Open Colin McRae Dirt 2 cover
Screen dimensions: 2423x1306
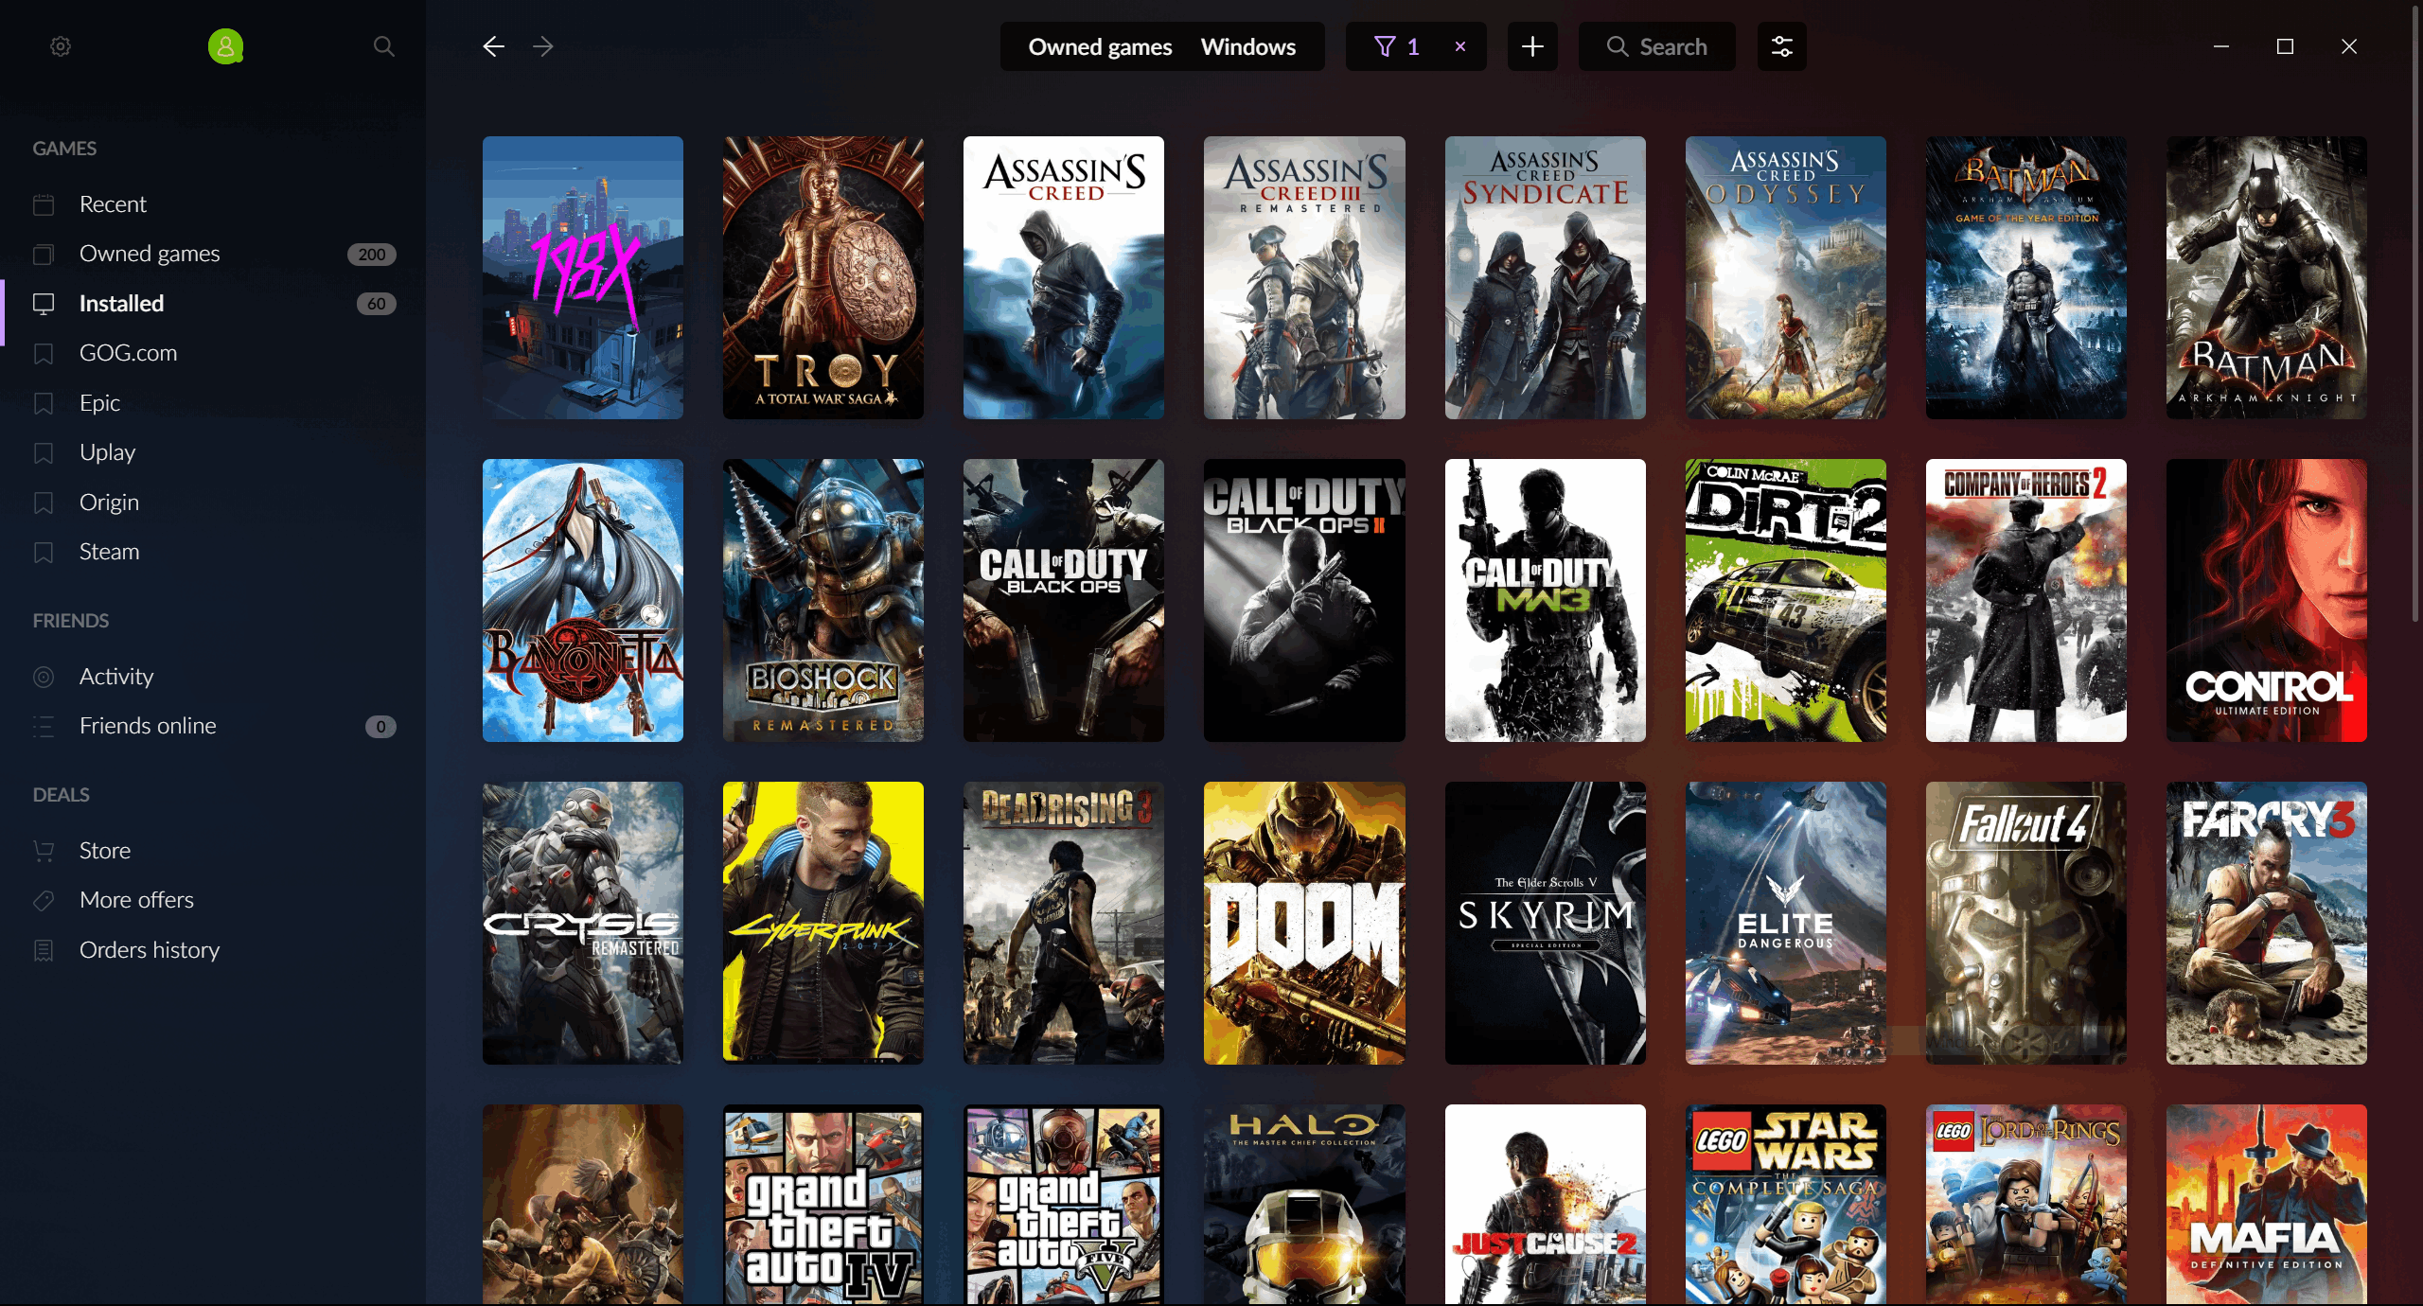1786,600
